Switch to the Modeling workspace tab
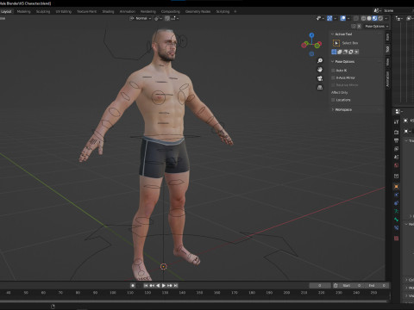414x310 pixels. click(23, 11)
